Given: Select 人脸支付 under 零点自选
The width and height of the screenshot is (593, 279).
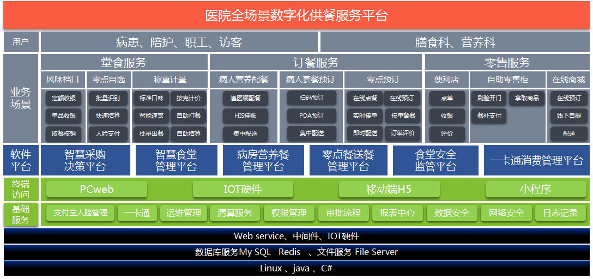Looking at the screenshot, I should coord(108,134).
